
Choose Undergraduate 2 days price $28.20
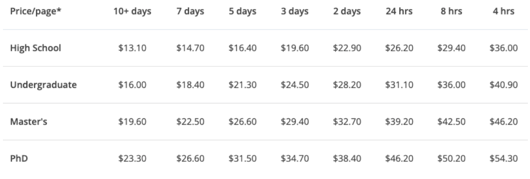pos(347,85)
